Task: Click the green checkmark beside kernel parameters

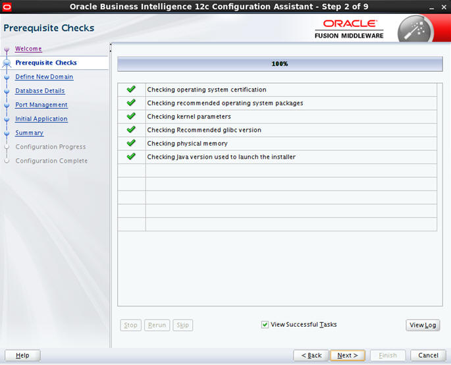Action: (x=131, y=116)
